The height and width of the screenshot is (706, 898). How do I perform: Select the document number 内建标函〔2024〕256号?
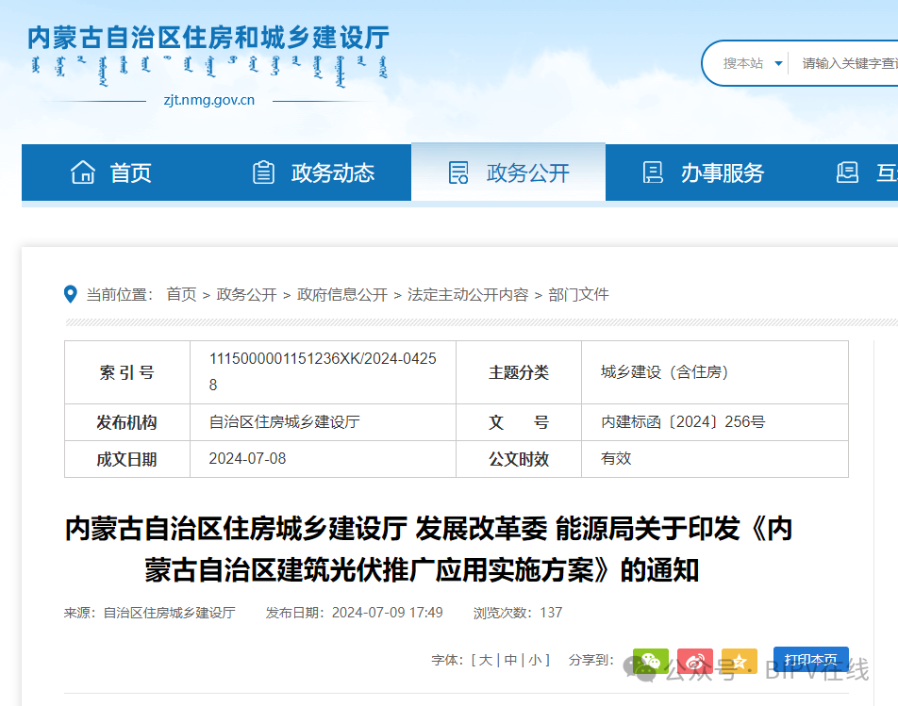point(683,422)
